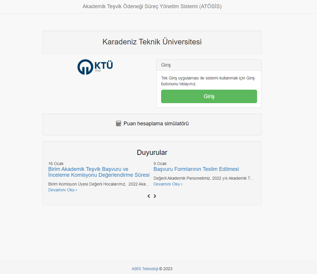Click the ATÖSİS page header title
Image resolution: width=317 pixels, height=274 pixels.
[152, 6]
